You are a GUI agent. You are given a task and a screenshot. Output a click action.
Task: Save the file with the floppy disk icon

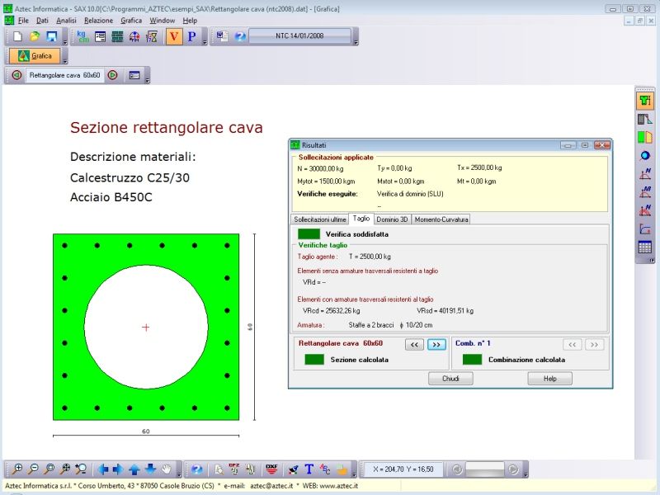51,36
